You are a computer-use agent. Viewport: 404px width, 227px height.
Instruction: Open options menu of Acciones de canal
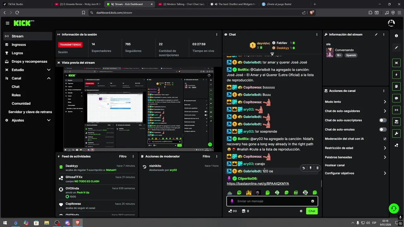pyautogui.click(x=384, y=91)
